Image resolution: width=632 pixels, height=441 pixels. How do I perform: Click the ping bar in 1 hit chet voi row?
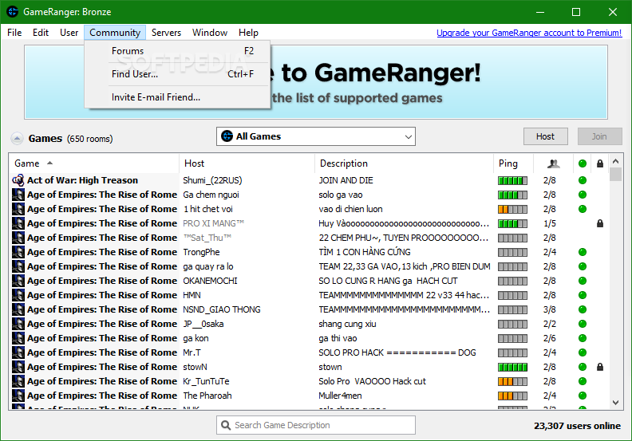click(x=512, y=210)
